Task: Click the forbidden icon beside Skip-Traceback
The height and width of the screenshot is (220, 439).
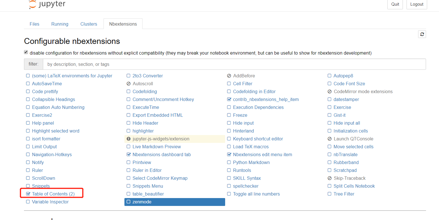Action: [x=330, y=178]
